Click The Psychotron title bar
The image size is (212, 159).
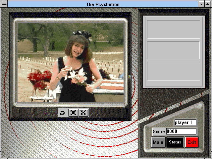pos(103,4)
